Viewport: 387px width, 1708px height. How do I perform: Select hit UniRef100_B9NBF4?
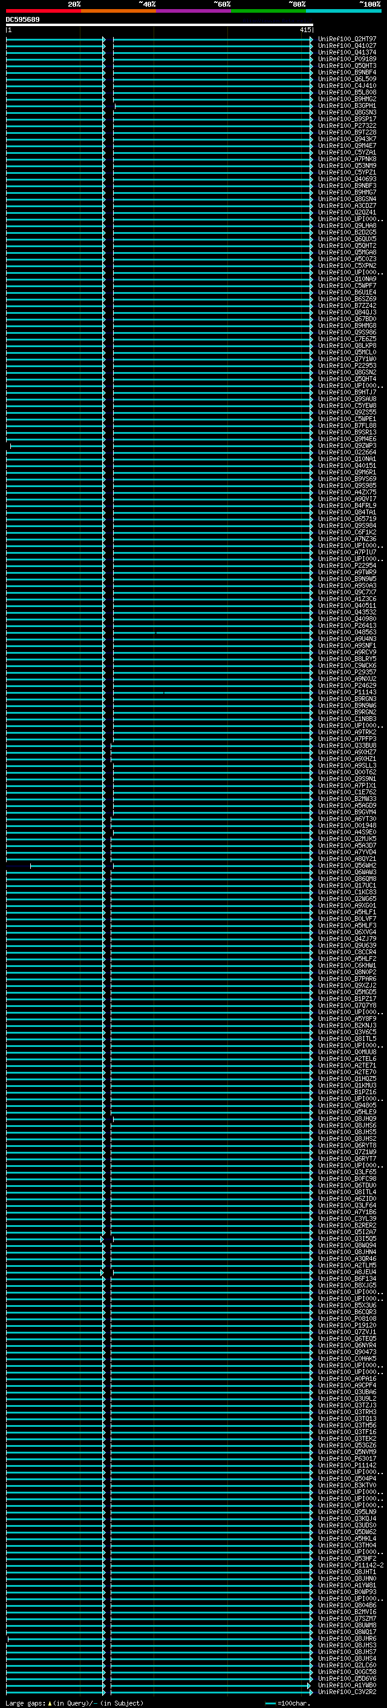point(346,72)
